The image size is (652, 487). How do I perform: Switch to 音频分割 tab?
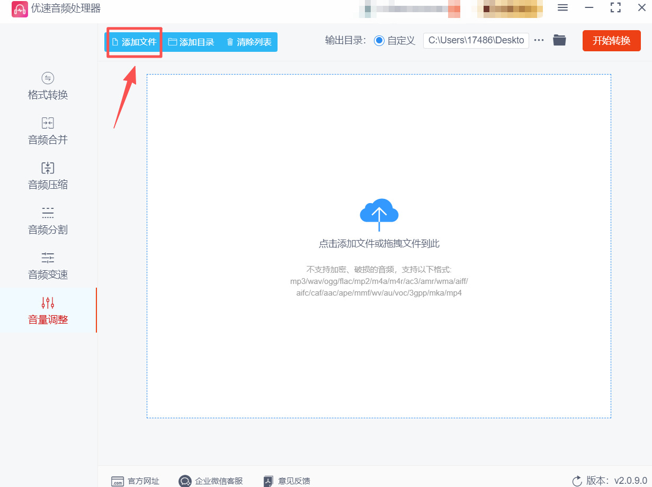[48, 222]
